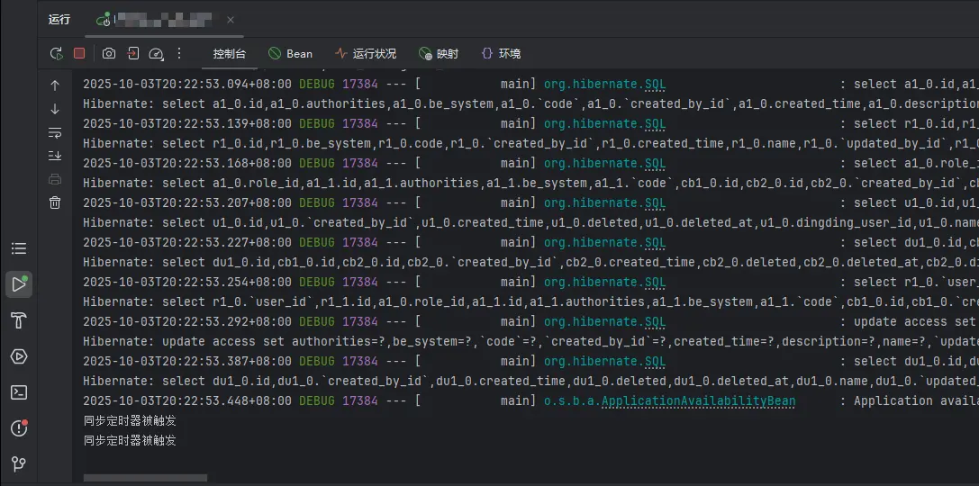Open the Bean tab

(x=290, y=54)
